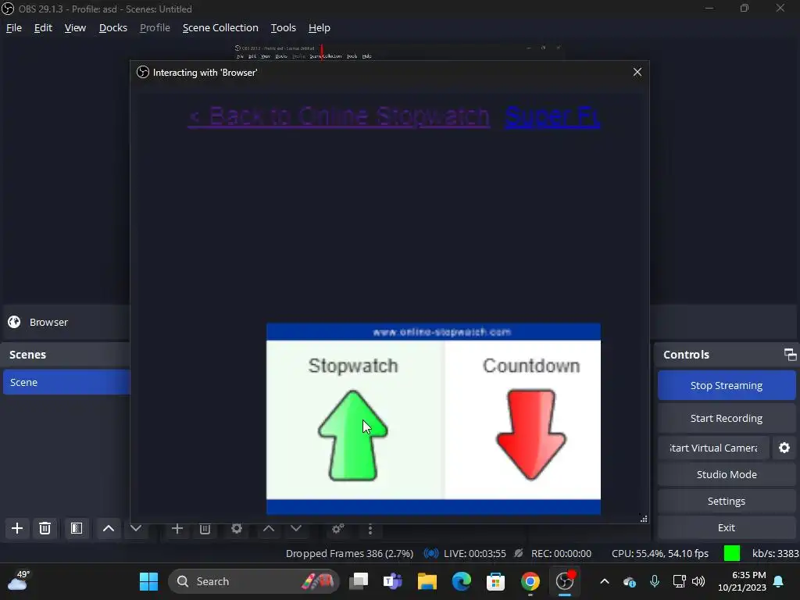Image resolution: width=800 pixels, height=600 pixels.
Task: Open Microsoft Teams from taskbar
Action: [x=393, y=581]
